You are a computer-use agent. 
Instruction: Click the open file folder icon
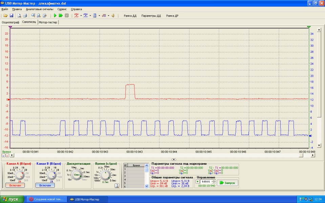pyautogui.click(x=6, y=16)
